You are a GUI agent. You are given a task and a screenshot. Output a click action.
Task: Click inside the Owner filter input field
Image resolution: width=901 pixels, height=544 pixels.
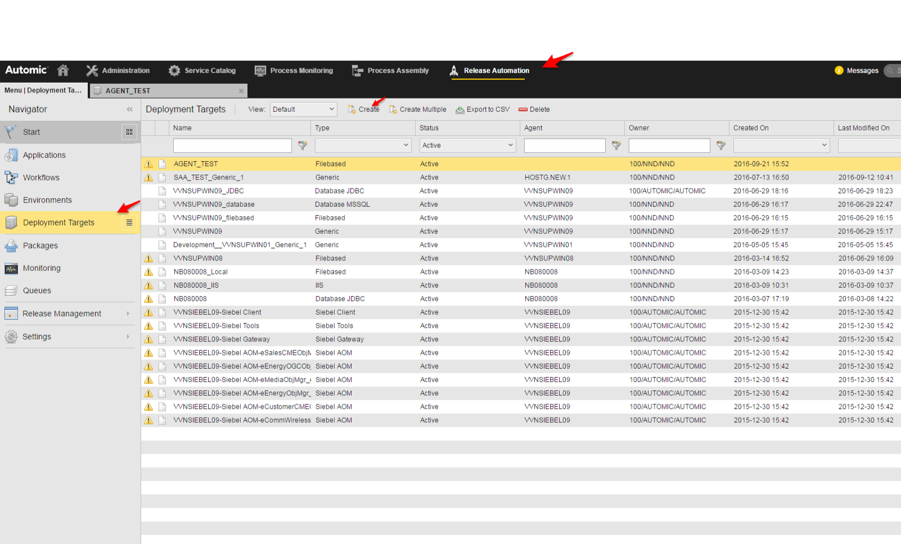click(669, 145)
